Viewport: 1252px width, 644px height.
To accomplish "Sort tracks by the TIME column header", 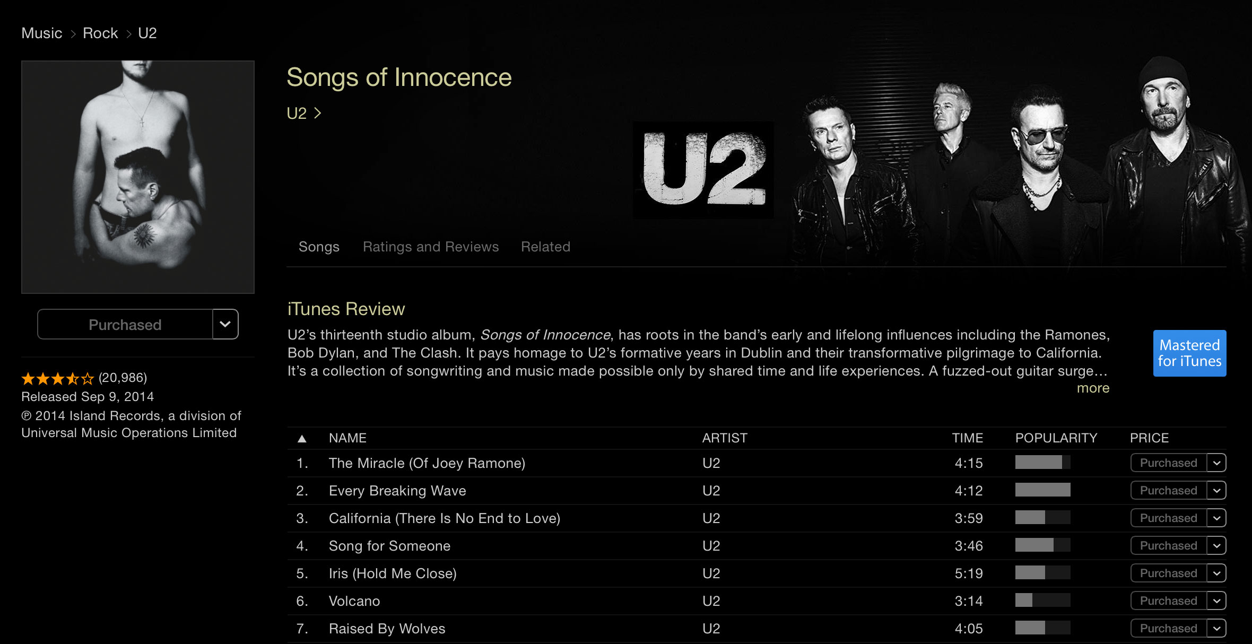I will pyautogui.click(x=967, y=438).
